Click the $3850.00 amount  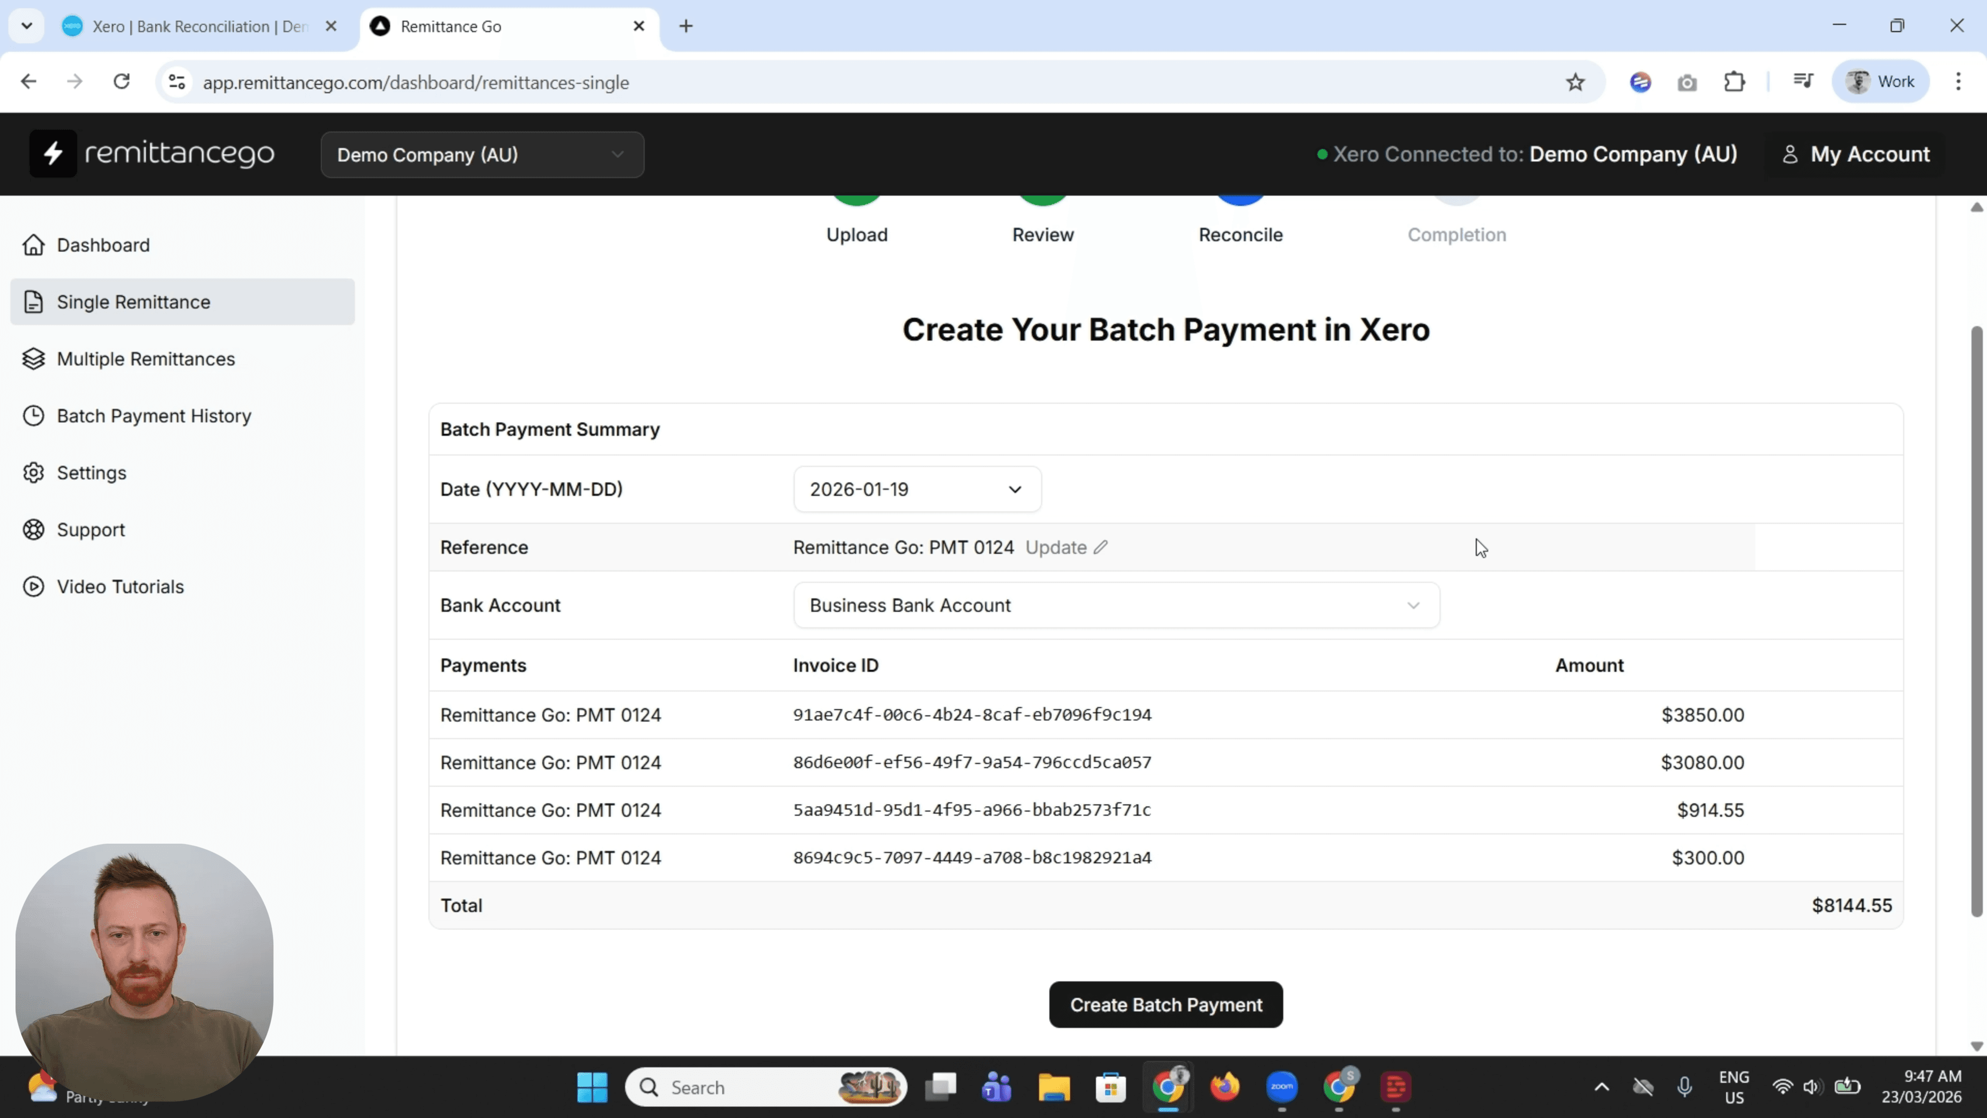click(1702, 715)
